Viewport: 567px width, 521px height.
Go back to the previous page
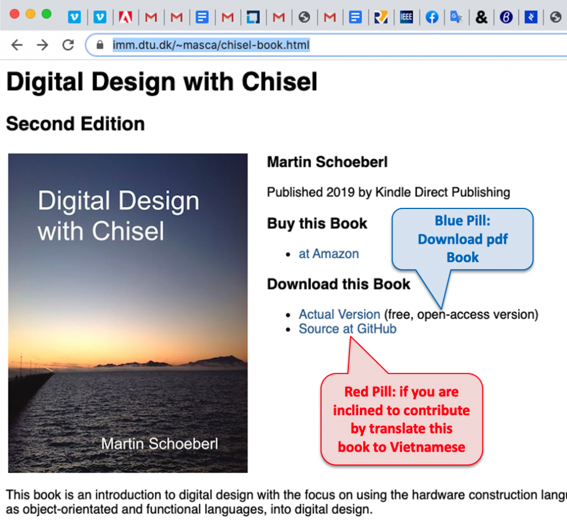point(17,45)
